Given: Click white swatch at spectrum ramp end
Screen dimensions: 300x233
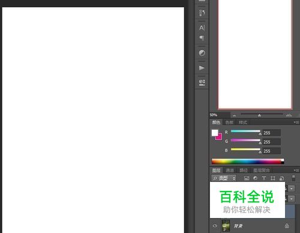Looking at the screenshot, I should pyautogui.click(x=283, y=160).
